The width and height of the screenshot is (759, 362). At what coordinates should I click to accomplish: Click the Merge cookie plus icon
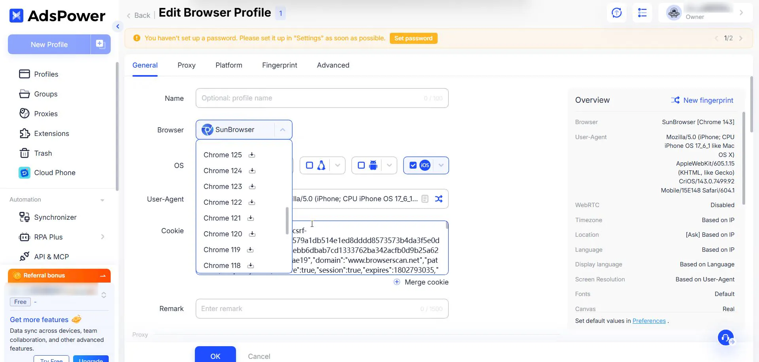click(x=397, y=282)
